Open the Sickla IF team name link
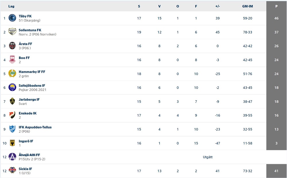Image resolution: width=287 pixels, height=178 pixels. tap(25, 169)
